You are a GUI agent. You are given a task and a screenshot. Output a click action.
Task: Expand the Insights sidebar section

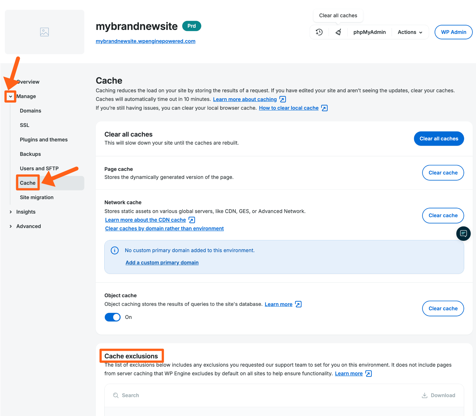coord(11,212)
